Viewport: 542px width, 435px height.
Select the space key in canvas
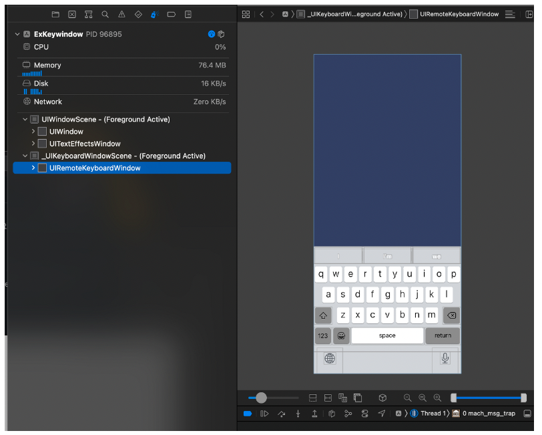click(387, 335)
